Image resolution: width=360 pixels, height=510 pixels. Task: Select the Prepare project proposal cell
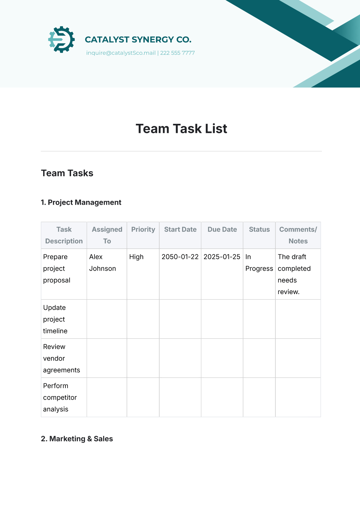click(x=64, y=274)
